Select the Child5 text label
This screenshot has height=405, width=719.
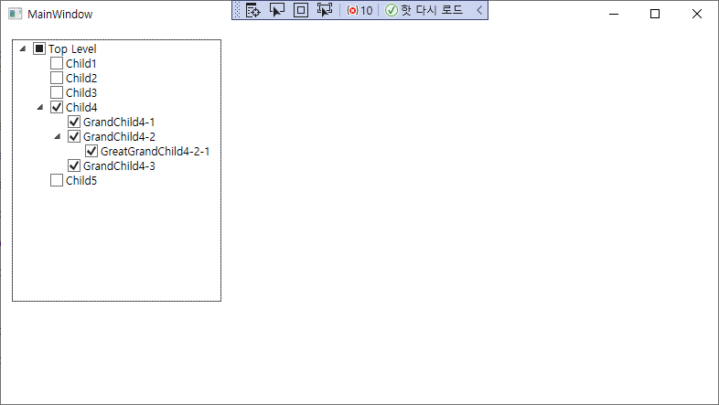81,180
